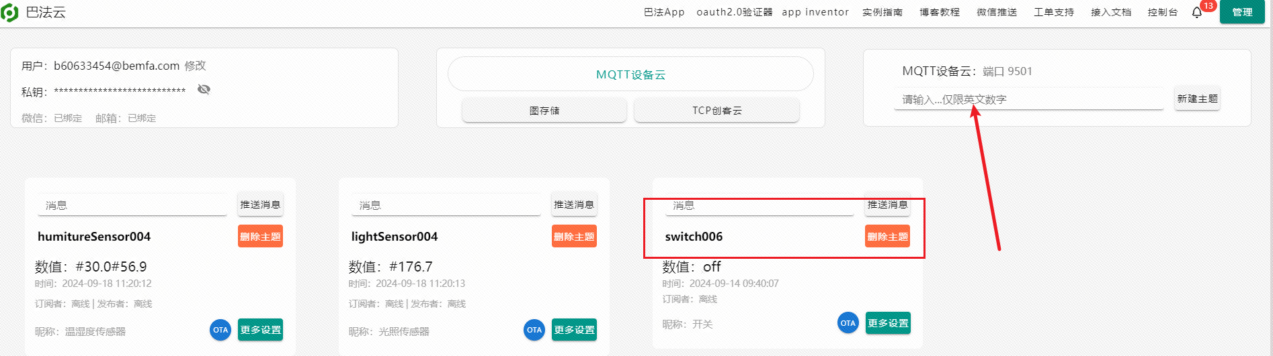Open 微信推送 menu item
Screen dimensions: 1273x356
coord(997,12)
